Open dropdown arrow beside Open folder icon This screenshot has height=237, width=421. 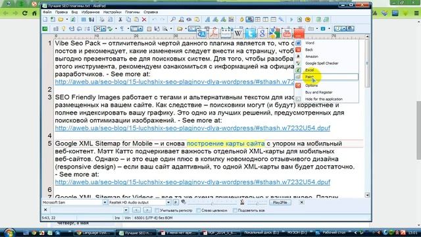pos(67,20)
